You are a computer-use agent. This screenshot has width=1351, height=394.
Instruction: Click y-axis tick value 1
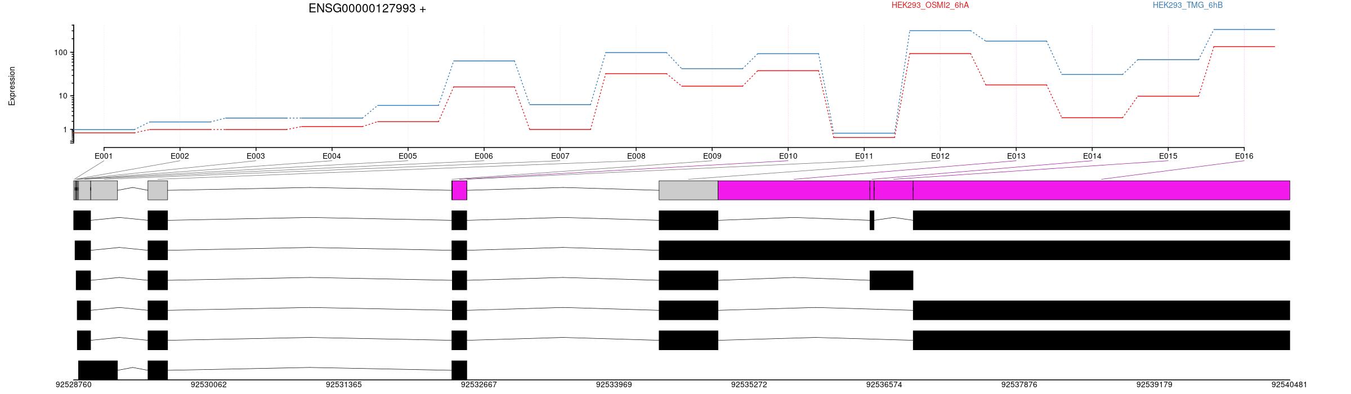click(x=65, y=130)
